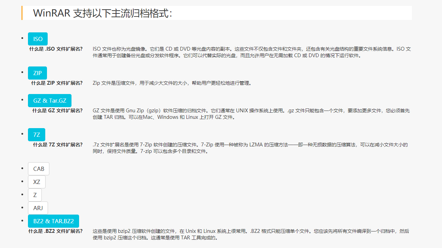Click the ISO description starting 'ISO 文件也称为光盘镜像'
The width and height of the screenshot is (442, 248).
[252, 52]
